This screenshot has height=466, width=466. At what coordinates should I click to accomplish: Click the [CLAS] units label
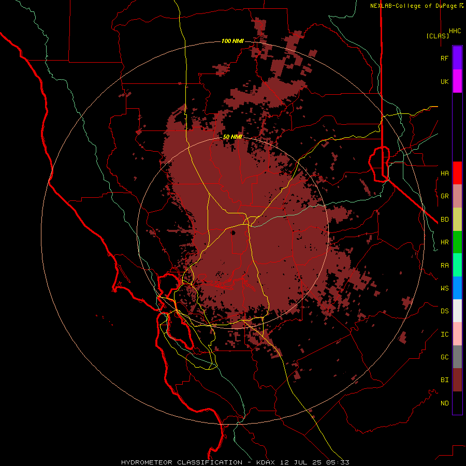tap(438, 36)
